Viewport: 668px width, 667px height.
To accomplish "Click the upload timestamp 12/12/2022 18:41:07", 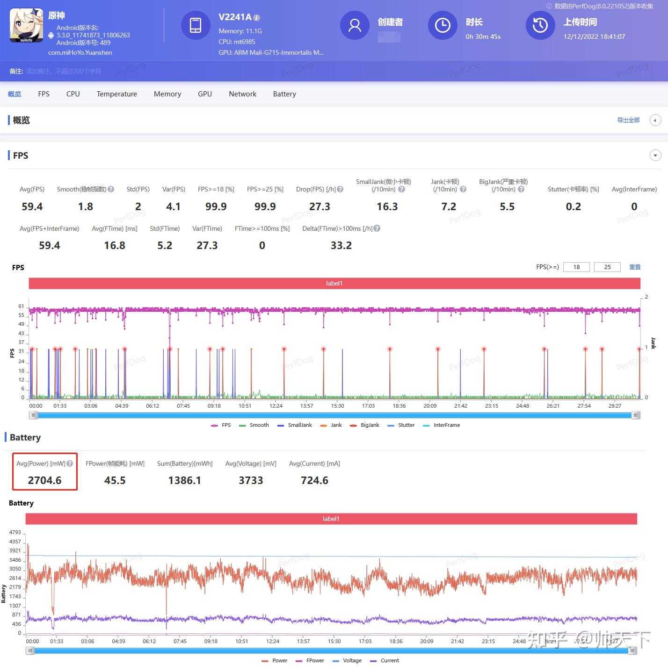I will point(594,37).
